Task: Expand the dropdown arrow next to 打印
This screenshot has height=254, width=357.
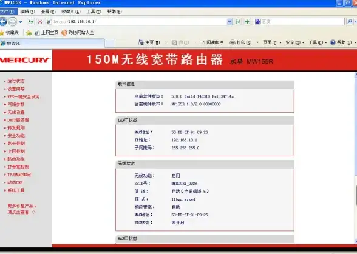Action: click(257, 42)
